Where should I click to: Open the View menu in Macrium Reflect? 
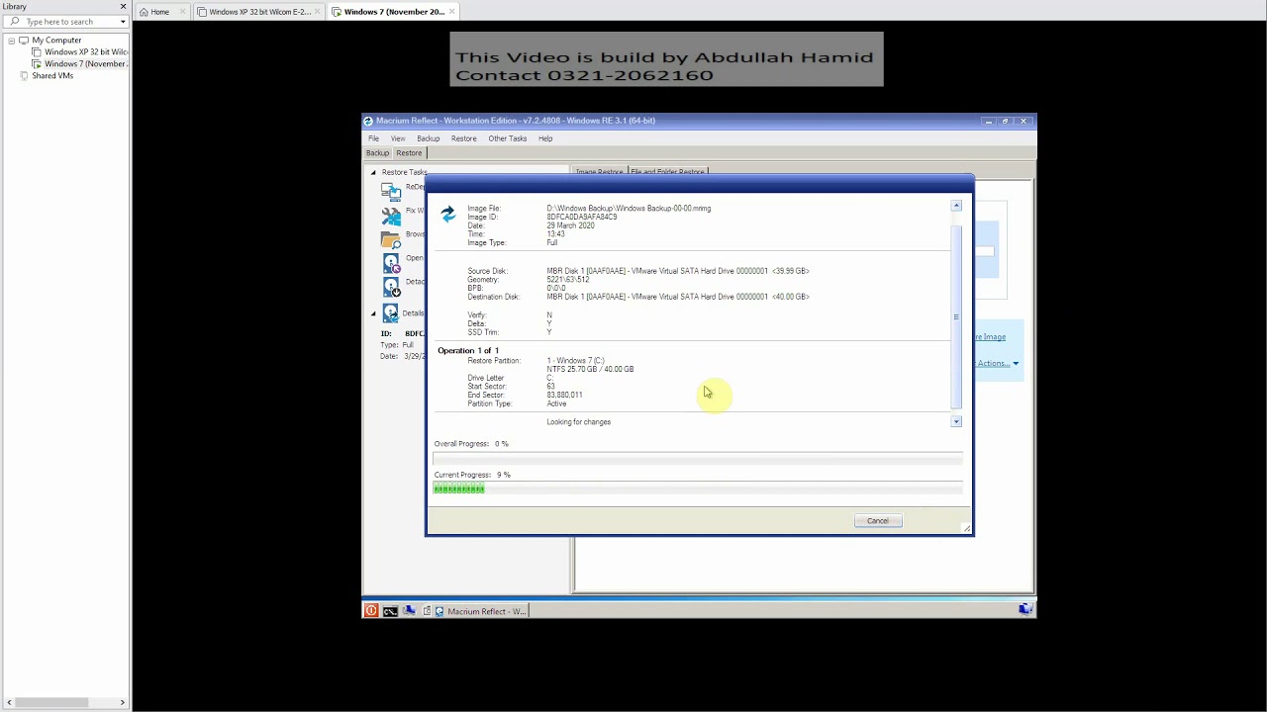pyautogui.click(x=398, y=138)
